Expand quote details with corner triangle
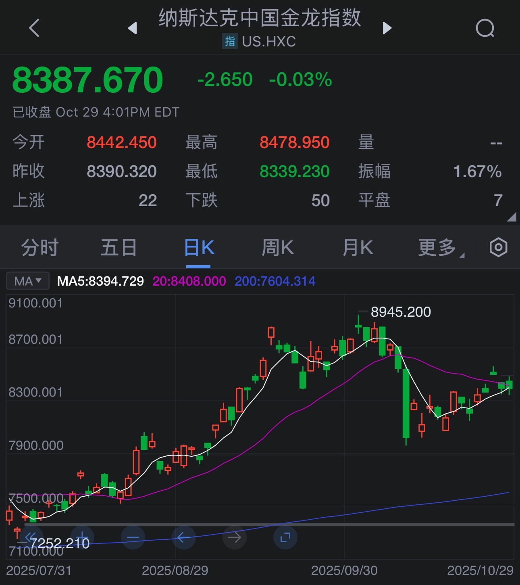The width and height of the screenshot is (520, 585). [x=512, y=217]
